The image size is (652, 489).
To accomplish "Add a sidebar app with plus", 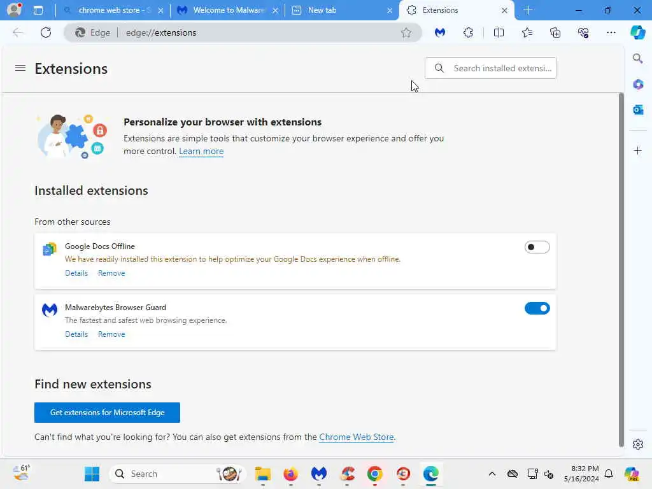I will point(638,150).
